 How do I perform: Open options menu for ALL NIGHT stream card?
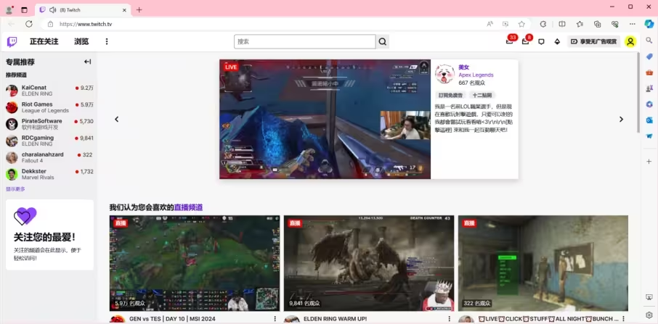(x=624, y=319)
